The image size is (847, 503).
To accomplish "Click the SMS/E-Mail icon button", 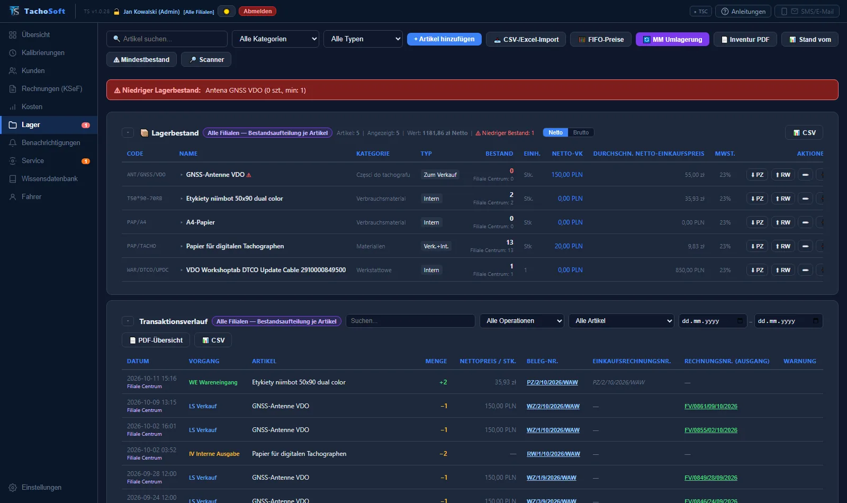I will point(807,11).
